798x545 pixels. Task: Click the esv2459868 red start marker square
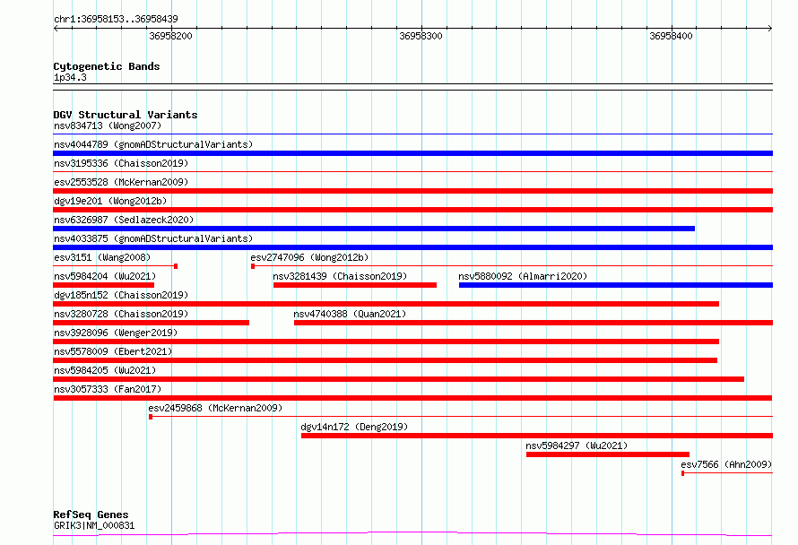(151, 417)
